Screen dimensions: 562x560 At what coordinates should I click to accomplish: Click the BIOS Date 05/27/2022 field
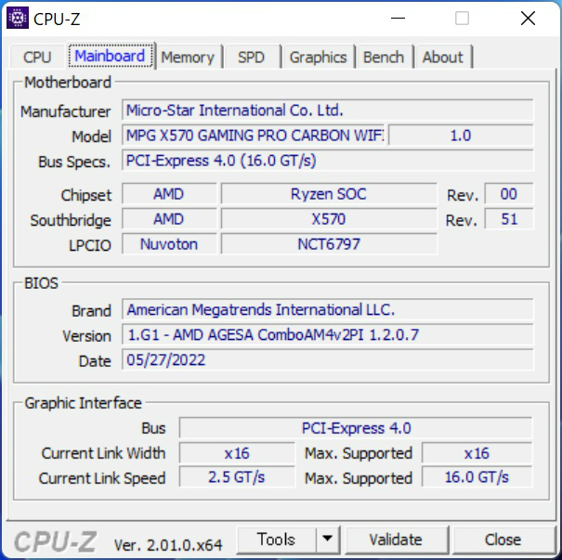tap(327, 359)
